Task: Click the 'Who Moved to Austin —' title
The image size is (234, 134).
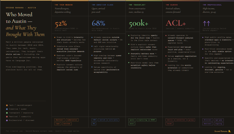Action: (x=19, y=18)
